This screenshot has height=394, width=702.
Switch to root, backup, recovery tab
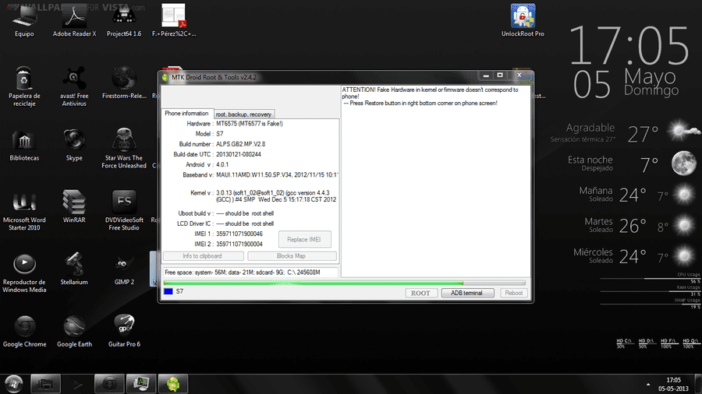pyautogui.click(x=243, y=114)
